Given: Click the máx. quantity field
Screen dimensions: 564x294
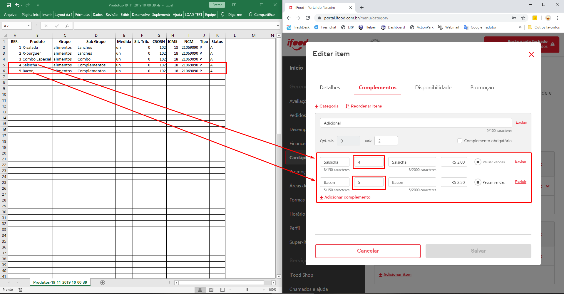Looking at the screenshot, I should pos(386,141).
